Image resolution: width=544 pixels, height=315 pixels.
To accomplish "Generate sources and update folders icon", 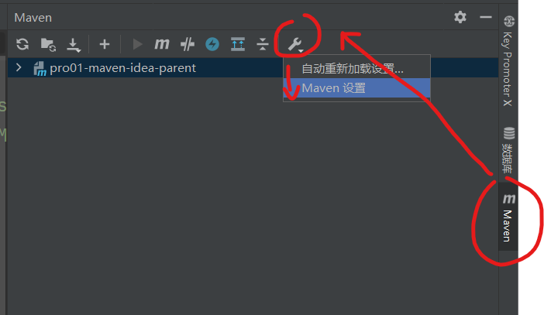I will 48,45.
